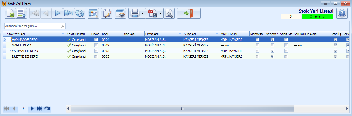Sort by Firma Adı column header
Viewport: 352px width, 116px height.
pos(164,34)
